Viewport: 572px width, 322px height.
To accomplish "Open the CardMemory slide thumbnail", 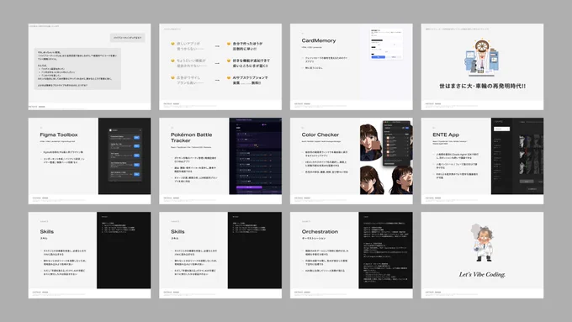I will click(352, 66).
